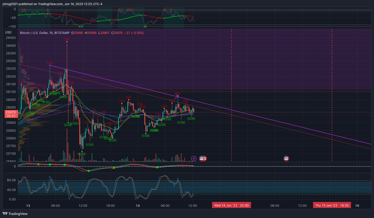
Task: Click the 13 date label on time axis
Action: pos(28,205)
